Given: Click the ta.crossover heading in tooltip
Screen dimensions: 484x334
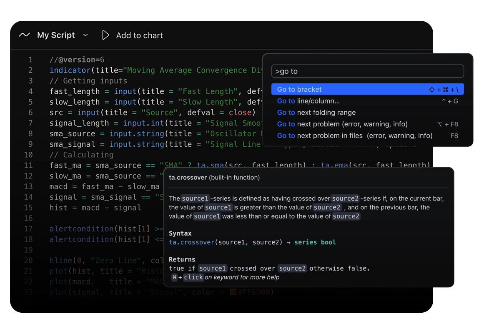Looking at the screenshot, I should click(x=188, y=178).
